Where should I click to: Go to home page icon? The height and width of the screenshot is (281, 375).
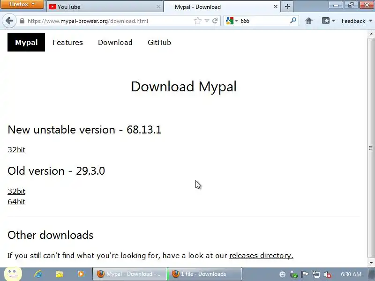309,21
